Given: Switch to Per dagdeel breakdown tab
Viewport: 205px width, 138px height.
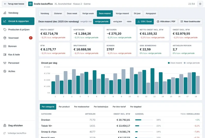Looking at the screenshot, I should (x=136, y=107).
